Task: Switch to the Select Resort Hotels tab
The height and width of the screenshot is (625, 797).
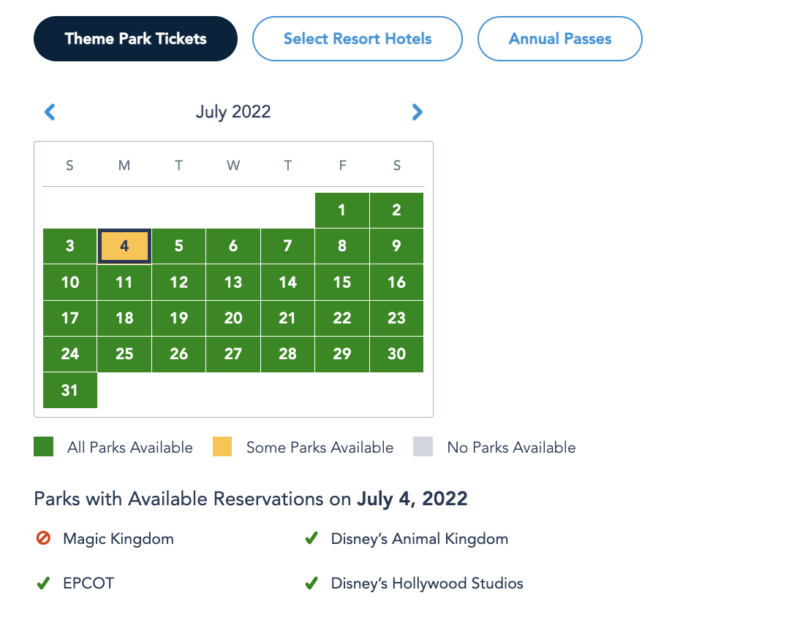Action: click(358, 39)
